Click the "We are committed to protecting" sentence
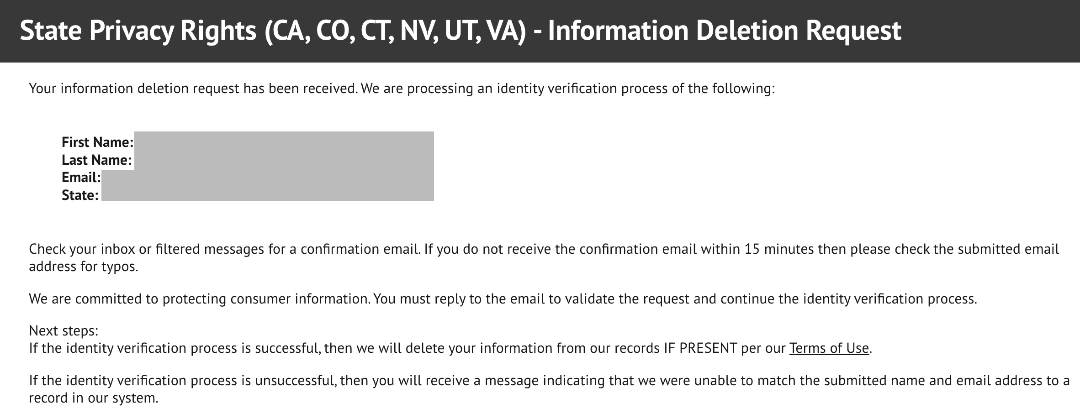 tap(199, 299)
